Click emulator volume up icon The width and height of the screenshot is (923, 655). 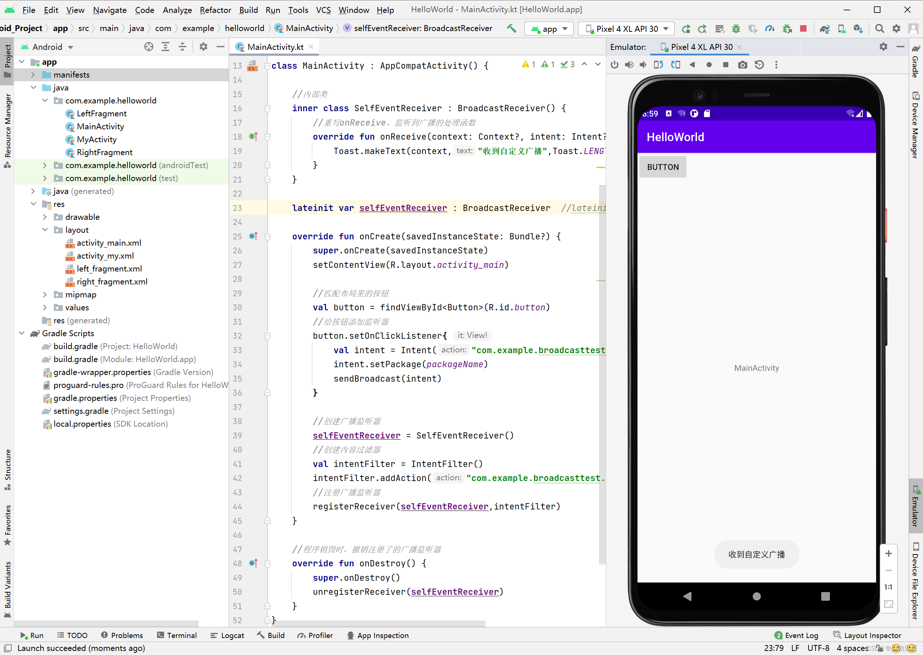tap(629, 65)
